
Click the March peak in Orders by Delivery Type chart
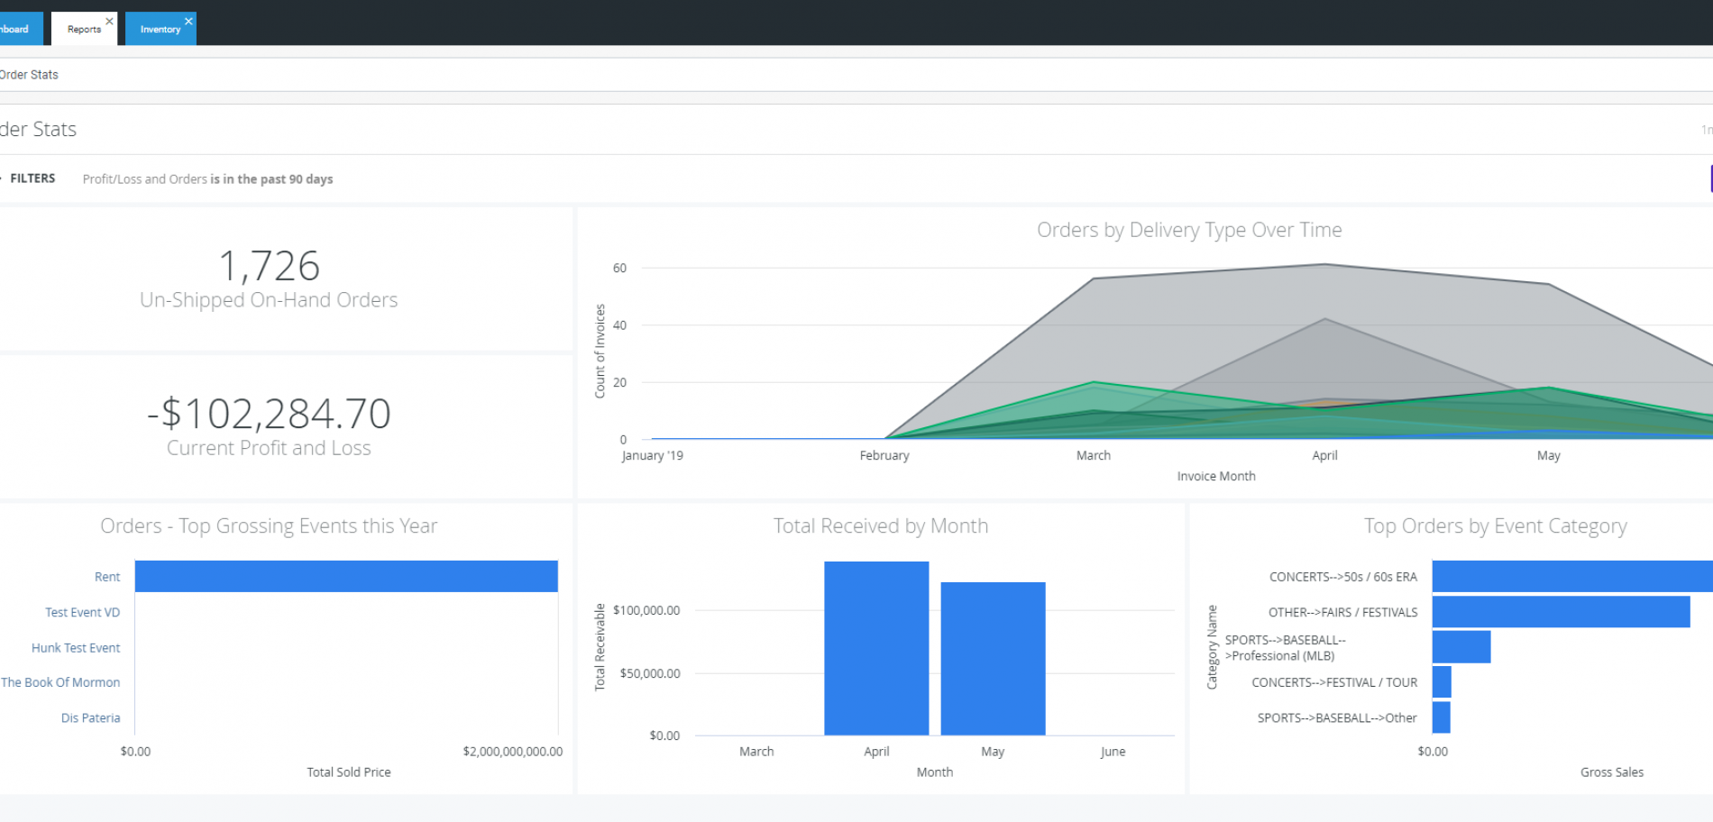[1094, 279]
